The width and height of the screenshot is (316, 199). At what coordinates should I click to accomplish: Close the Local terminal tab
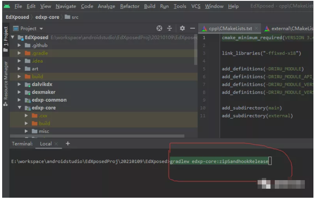(56, 144)
